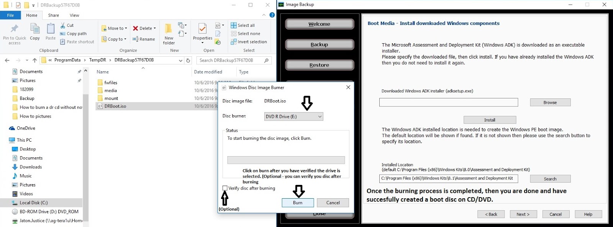Image resolution: width=613 pixels, height=227 pixels.
Task: Click Help in Image Backup wizard
Action: 588,214
